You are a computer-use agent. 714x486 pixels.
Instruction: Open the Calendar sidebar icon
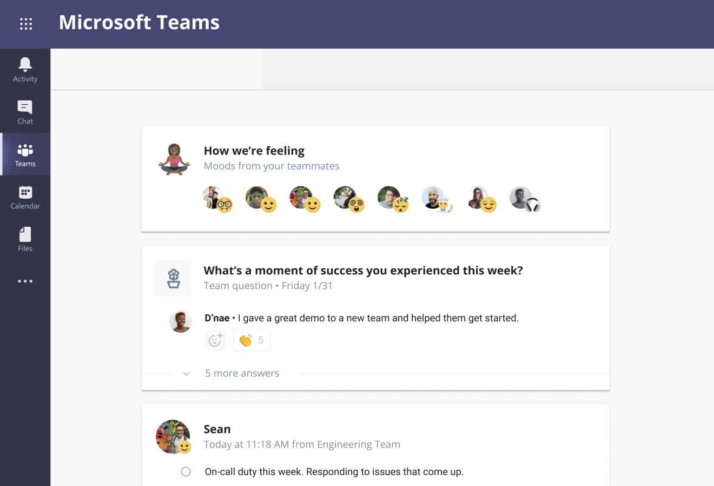tap(25, 197)
